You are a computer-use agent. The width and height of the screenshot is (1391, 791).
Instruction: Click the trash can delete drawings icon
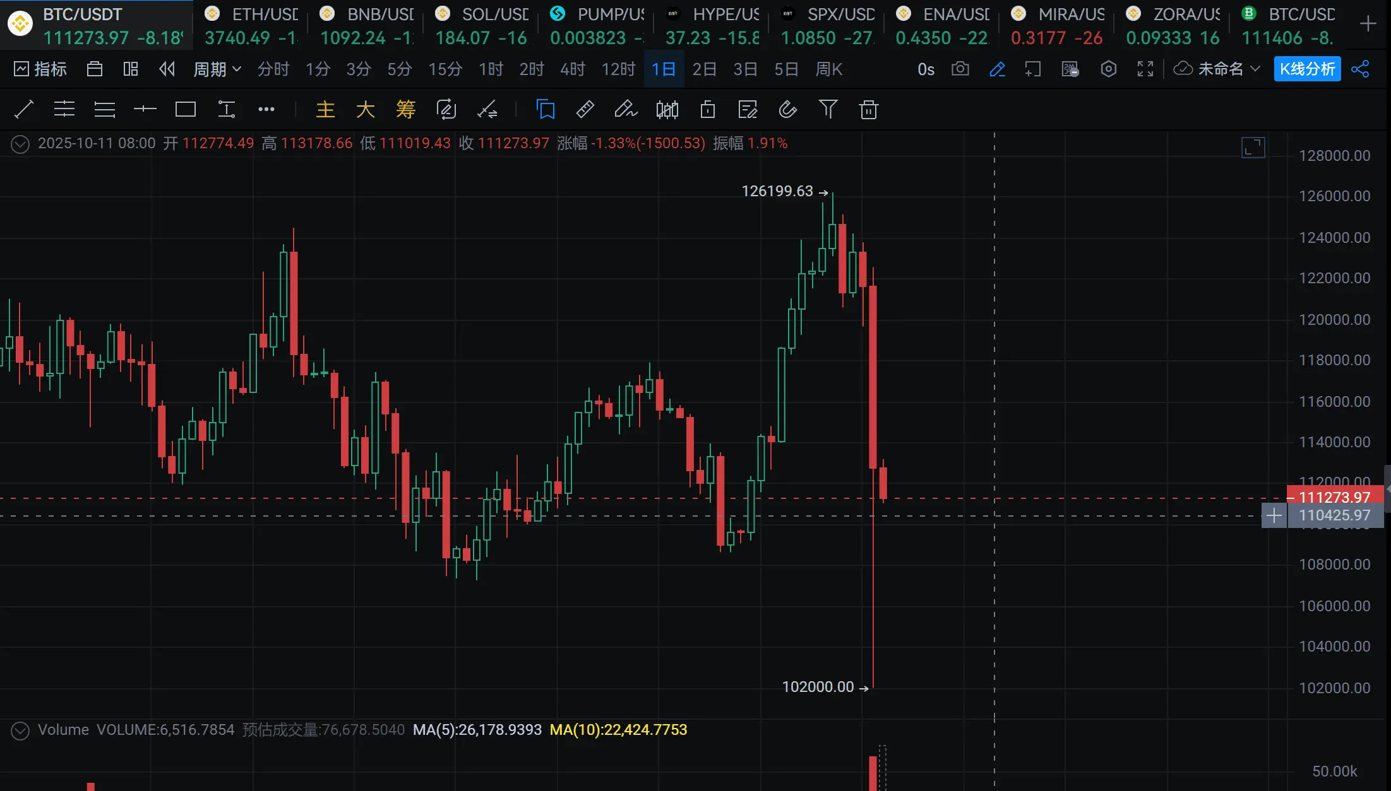pos(868,110)
